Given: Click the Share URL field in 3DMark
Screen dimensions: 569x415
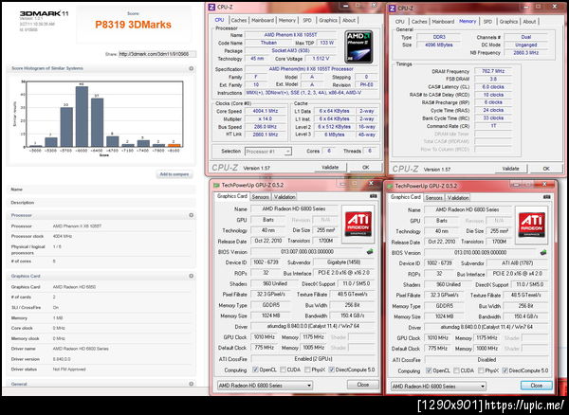Looking at the screenshot, I should click(x=157, y=54).
